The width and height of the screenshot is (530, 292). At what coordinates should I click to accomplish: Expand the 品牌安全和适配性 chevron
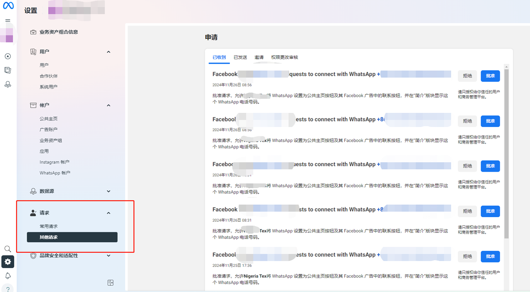point(109,256)
